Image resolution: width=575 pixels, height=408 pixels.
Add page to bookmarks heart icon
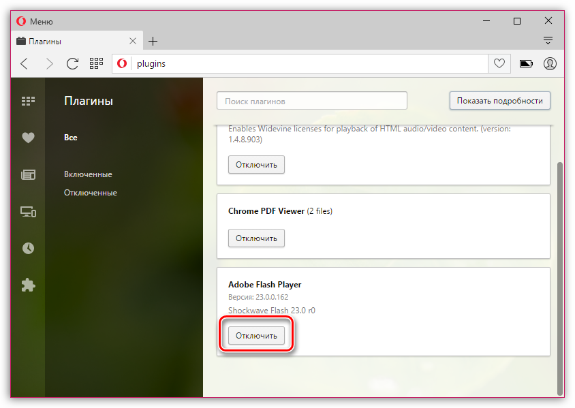pyautogui.click(x=499, y=64)
